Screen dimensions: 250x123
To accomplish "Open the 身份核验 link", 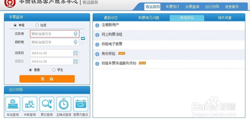I will (108, 54).
